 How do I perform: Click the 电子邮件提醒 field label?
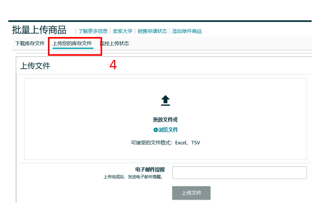point(150,169)
